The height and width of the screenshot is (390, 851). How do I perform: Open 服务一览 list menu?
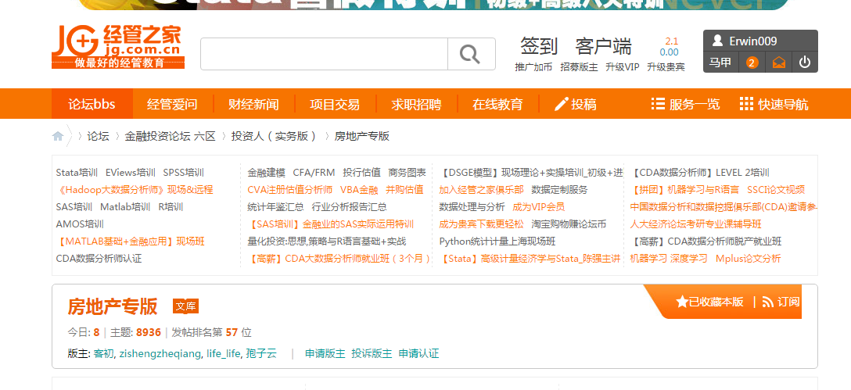[685, 104]
